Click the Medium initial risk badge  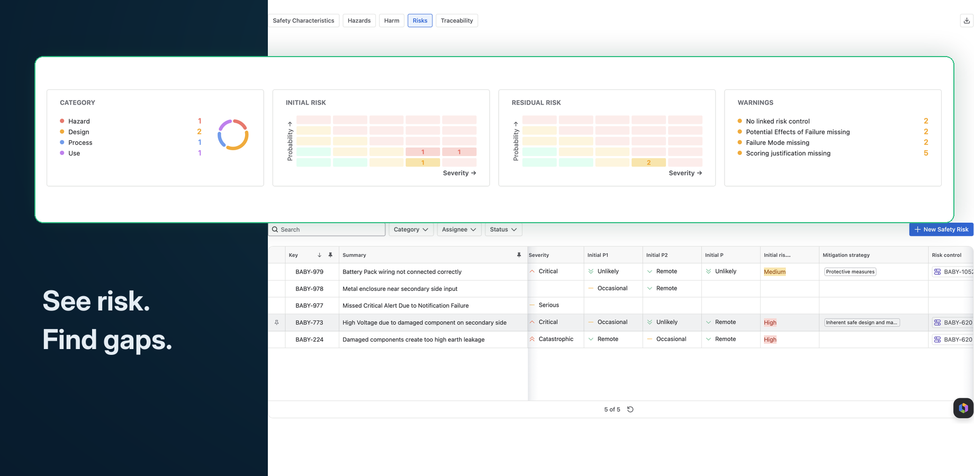[774, 272]
